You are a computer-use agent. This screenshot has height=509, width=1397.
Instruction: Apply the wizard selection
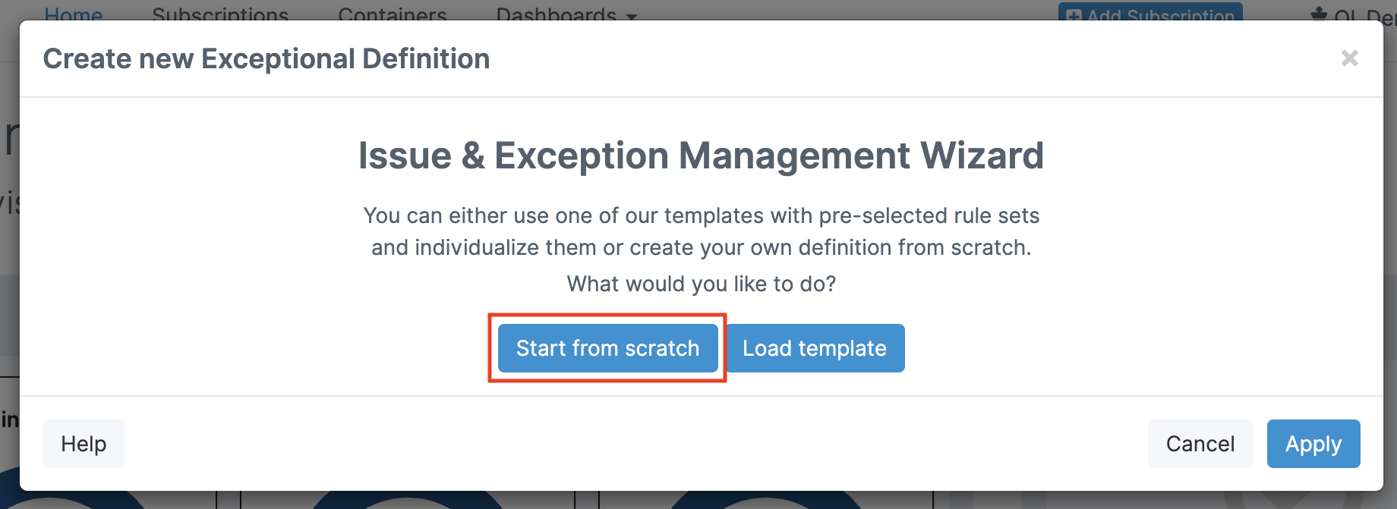click(1313, 444)
